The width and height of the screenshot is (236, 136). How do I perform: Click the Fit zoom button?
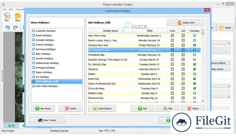11,126
